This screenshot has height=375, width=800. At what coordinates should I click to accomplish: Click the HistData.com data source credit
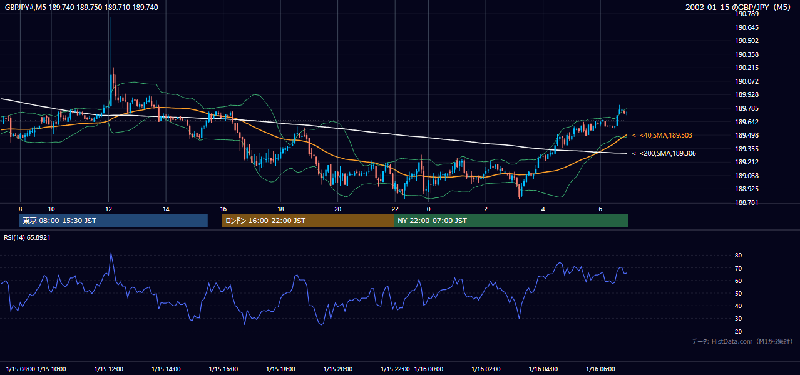pyautogui.click(x=742, y=341)
